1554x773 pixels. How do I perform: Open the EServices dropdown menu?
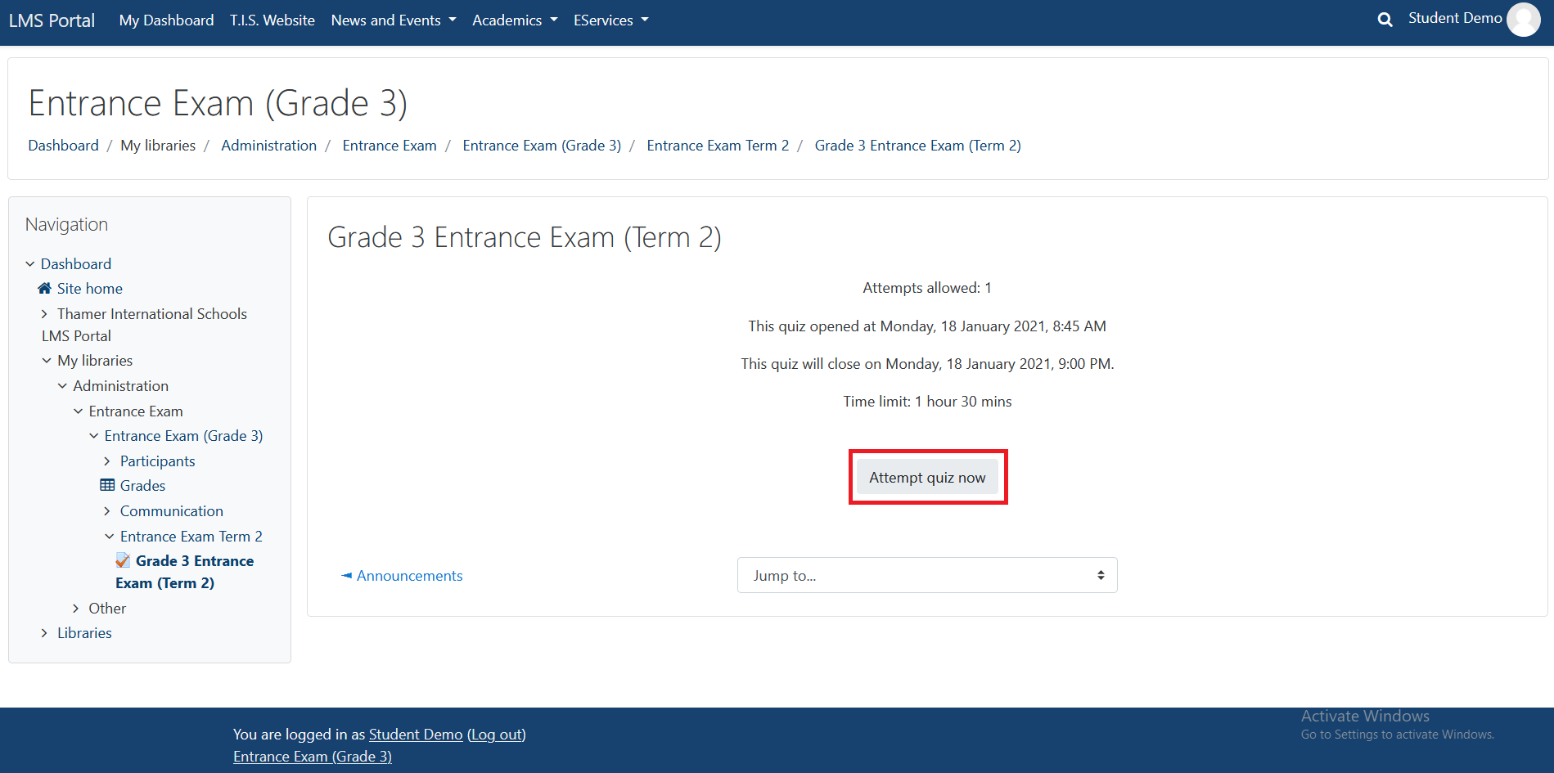pyautogui.click(x=610, y=20)
